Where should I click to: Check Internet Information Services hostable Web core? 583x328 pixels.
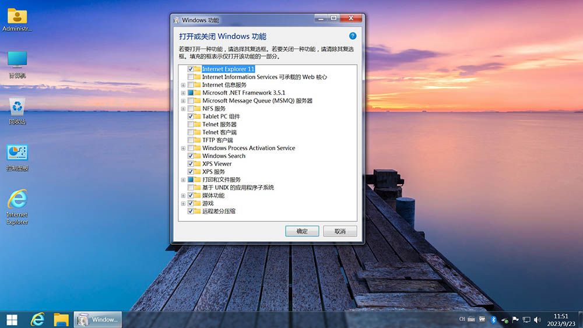(191, 77)
